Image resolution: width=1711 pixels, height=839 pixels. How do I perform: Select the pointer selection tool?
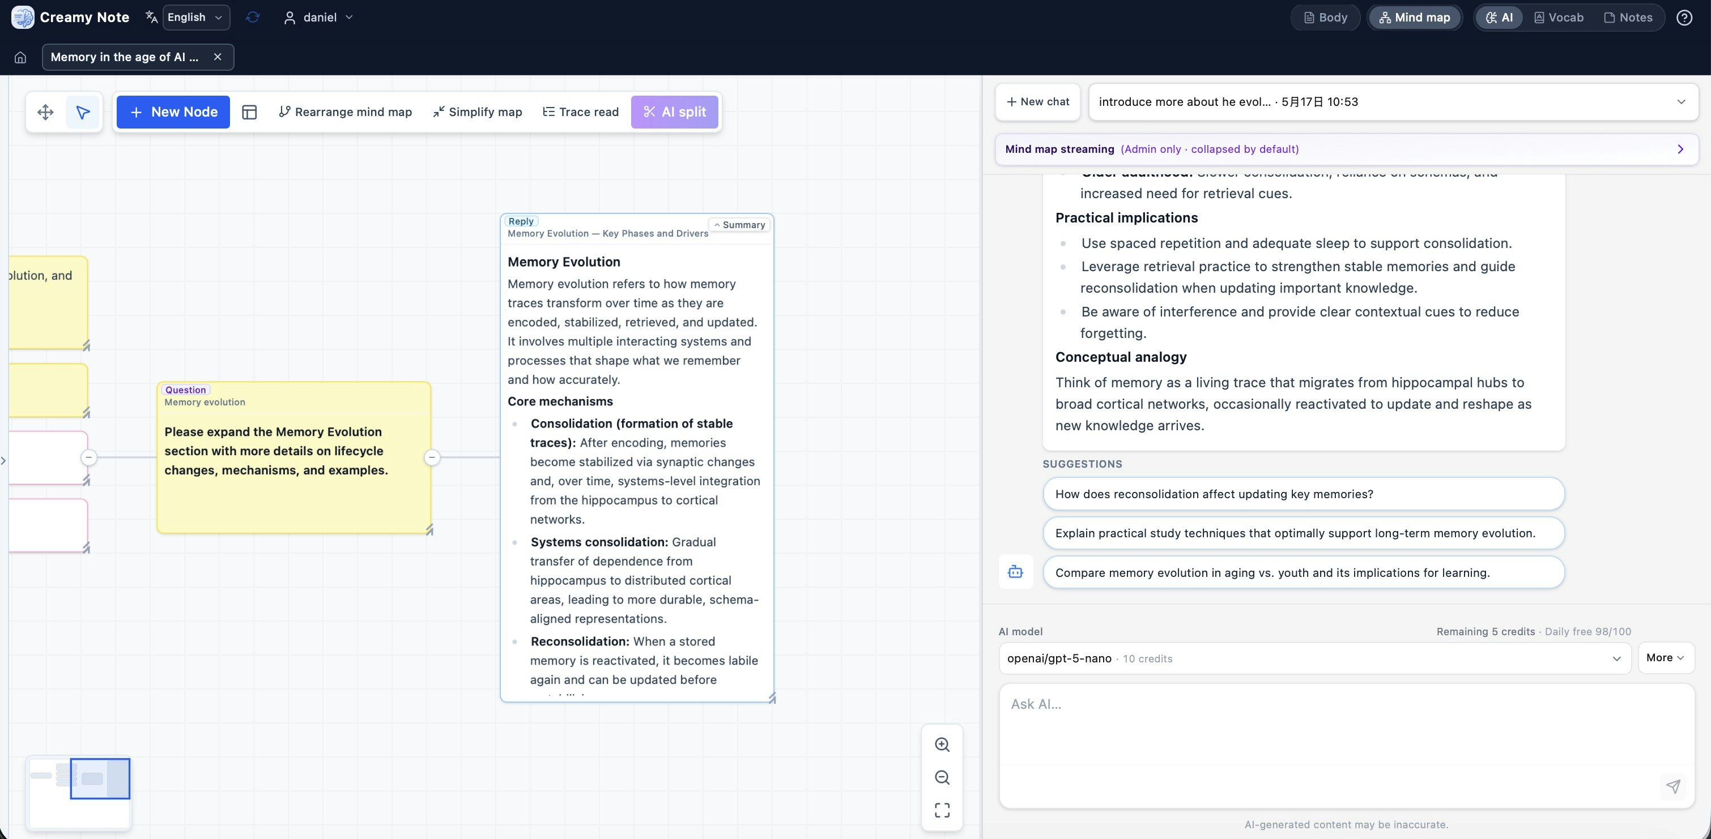(x=82, y=112)
